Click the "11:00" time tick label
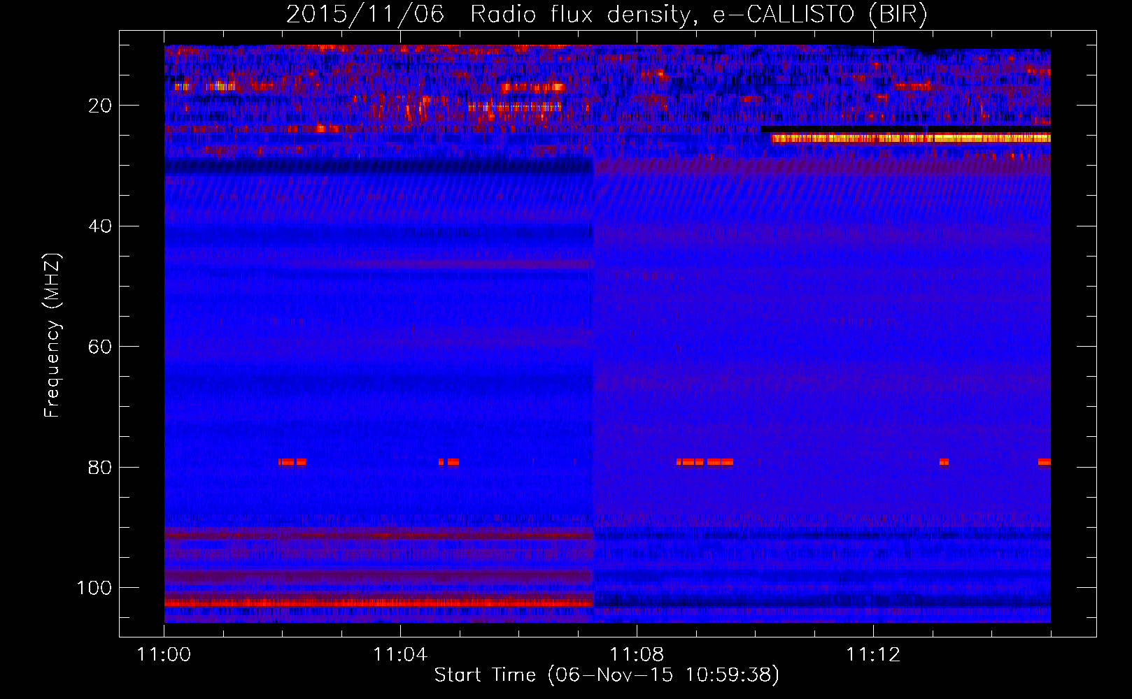Image resolution: width=1132 pixels, height=699 pixels. (x=164, y=655)
